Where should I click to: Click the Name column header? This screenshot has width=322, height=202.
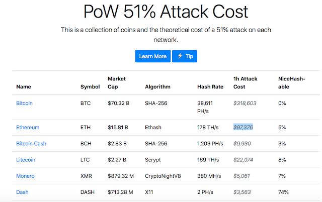[x=24, y=87]
